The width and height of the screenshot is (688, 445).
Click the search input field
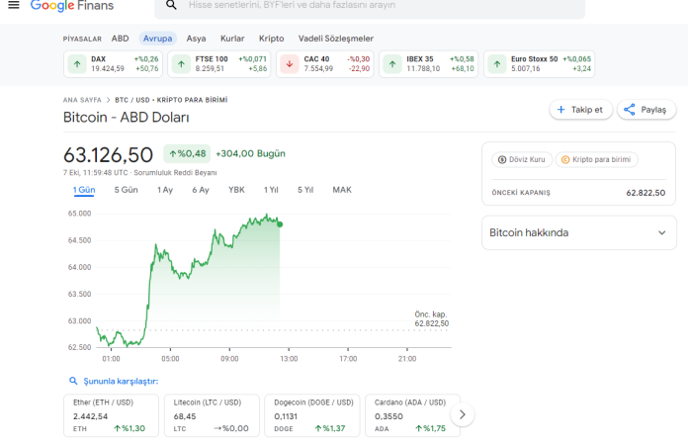pyautogui.click(x=376, y=6)
